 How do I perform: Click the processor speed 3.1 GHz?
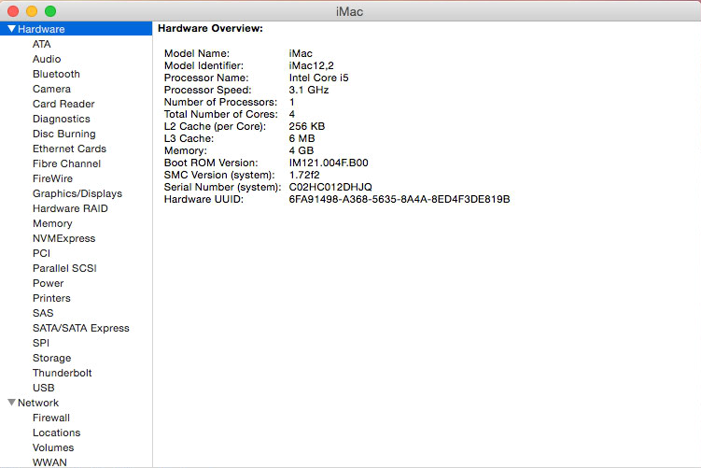click(308, 90)
